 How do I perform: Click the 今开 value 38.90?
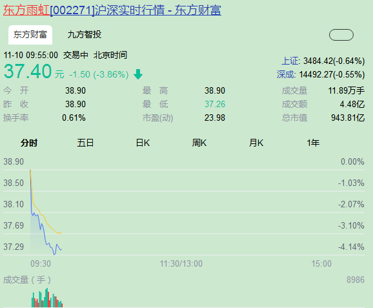[x=76, y=90]
